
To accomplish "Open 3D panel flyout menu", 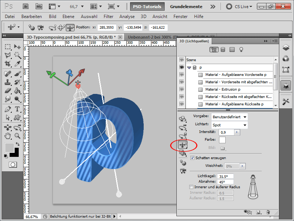I will point(275,41).
